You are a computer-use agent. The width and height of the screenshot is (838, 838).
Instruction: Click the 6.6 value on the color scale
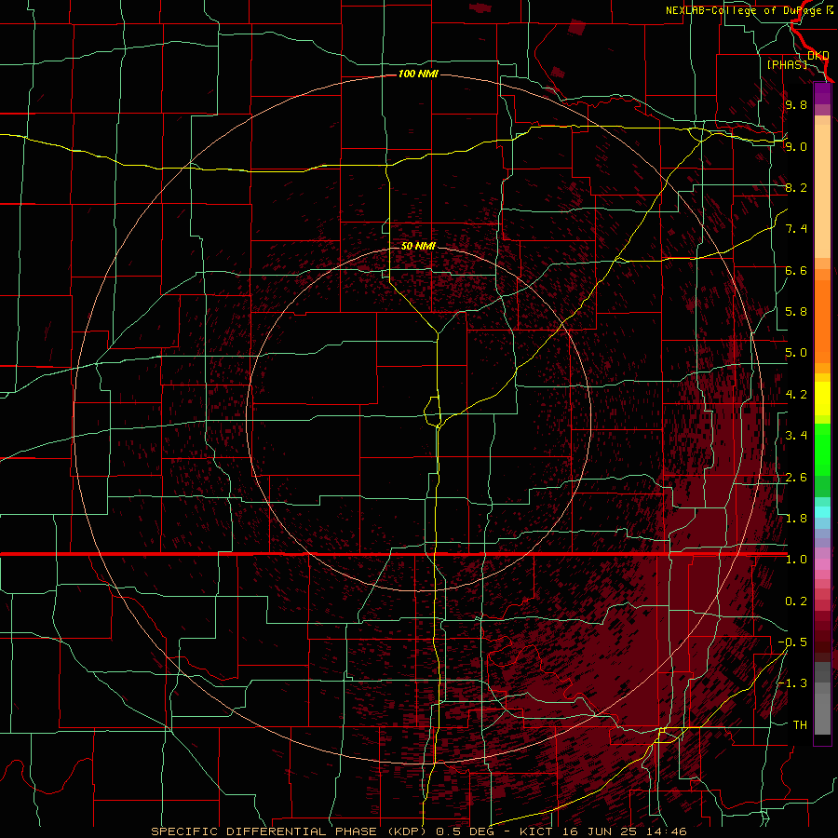(796, 270)
